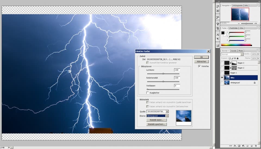
Task: Click the Abbrechen button
Action: pos(201,61)
